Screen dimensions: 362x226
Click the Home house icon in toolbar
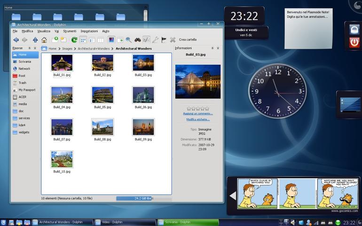44,40
